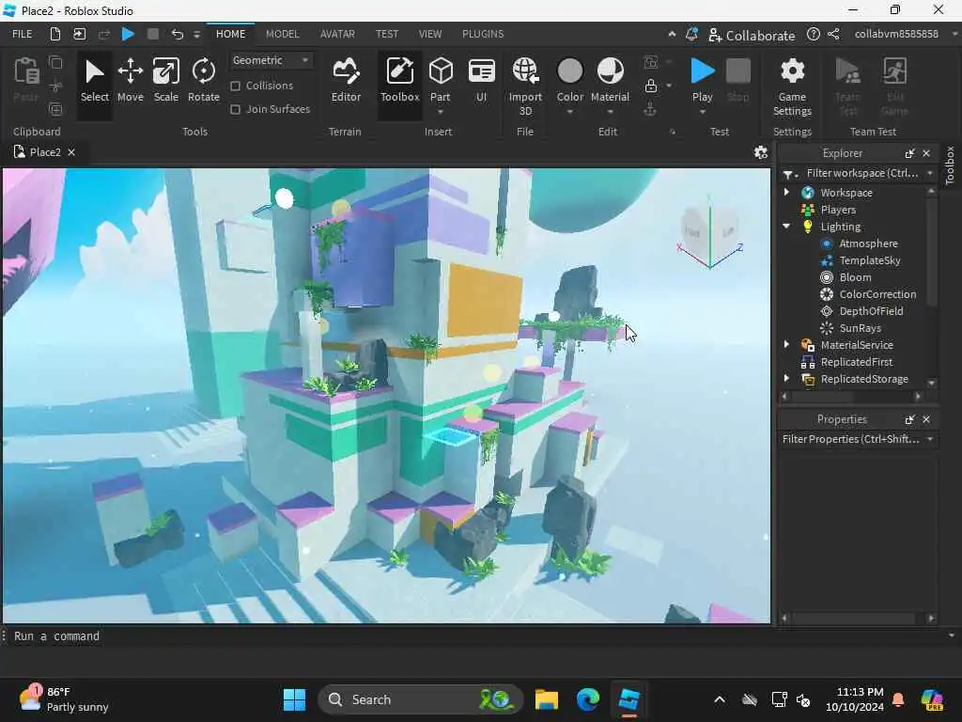Pick the Rotate tool

(x=203, y=81)
